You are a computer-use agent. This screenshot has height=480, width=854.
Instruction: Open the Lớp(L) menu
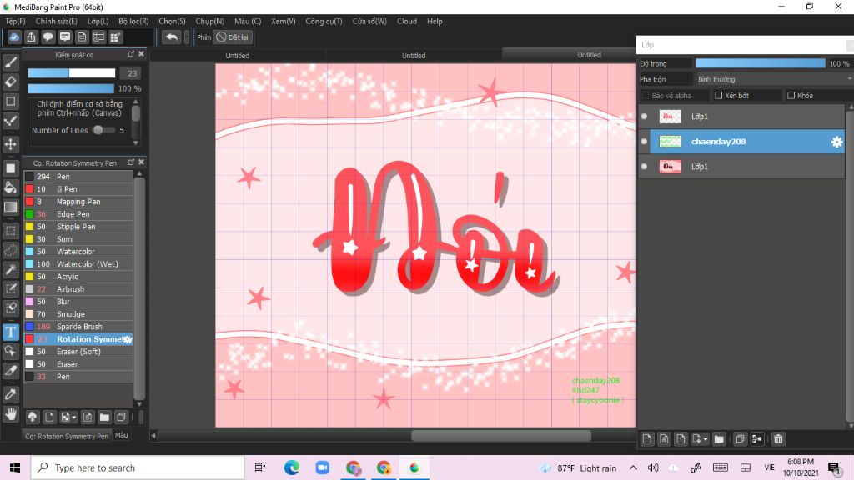click(x=98, y=21)
